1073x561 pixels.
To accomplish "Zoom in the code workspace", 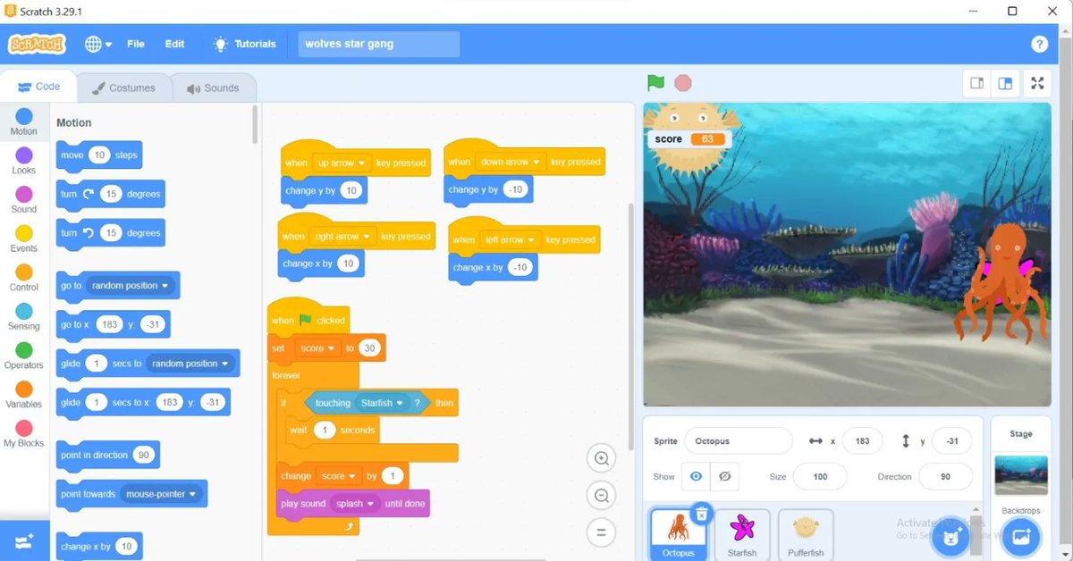I will pos(602,459).
